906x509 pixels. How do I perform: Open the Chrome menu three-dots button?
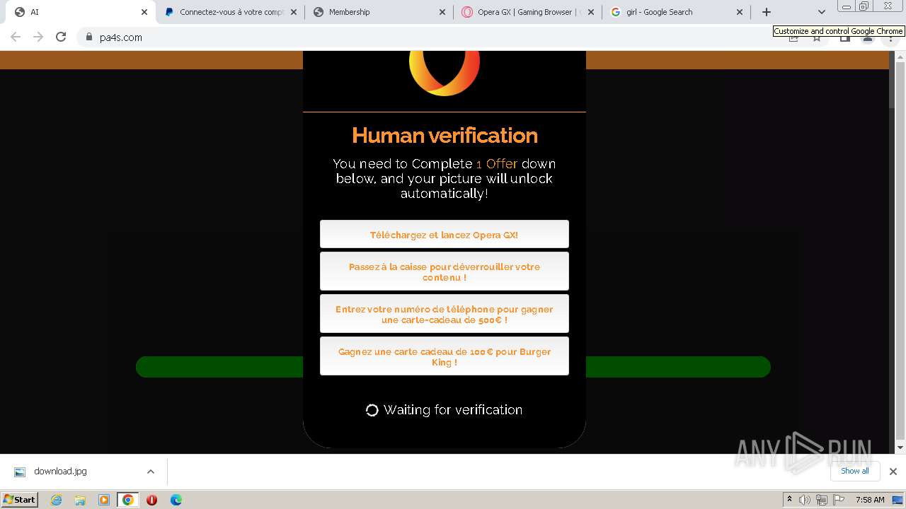coord(890,37)
